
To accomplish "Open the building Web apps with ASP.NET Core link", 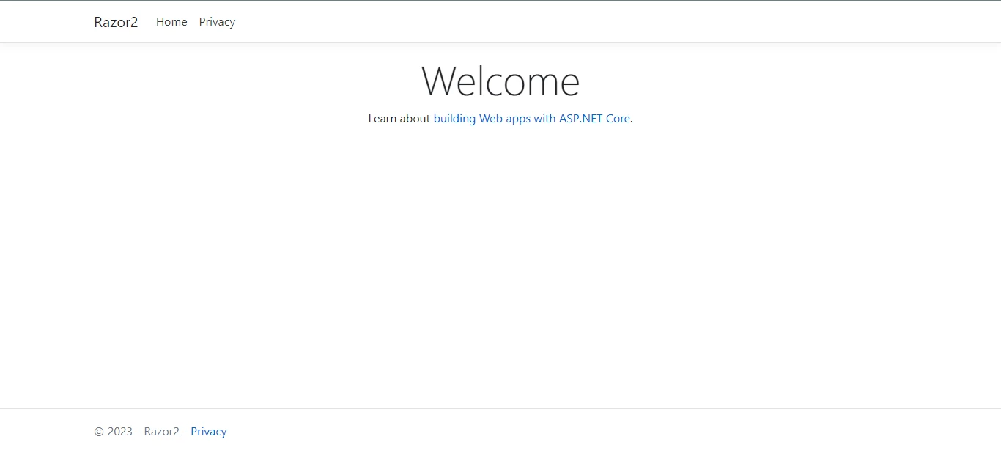I will 531,118.
